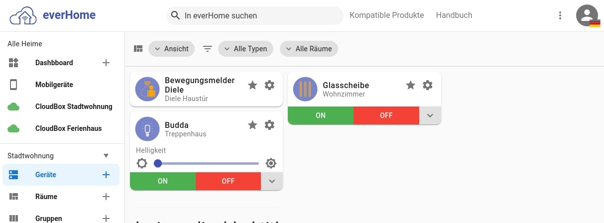Open the Alle Typen dropdown
The width and height of the screenshot is (604, 223).
pos(245,49)
